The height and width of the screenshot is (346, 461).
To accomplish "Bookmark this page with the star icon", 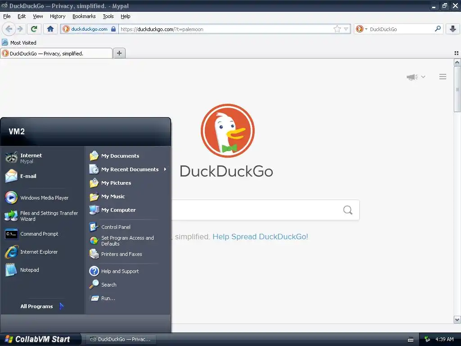I will pyautogui.click(x=337, y=29).
